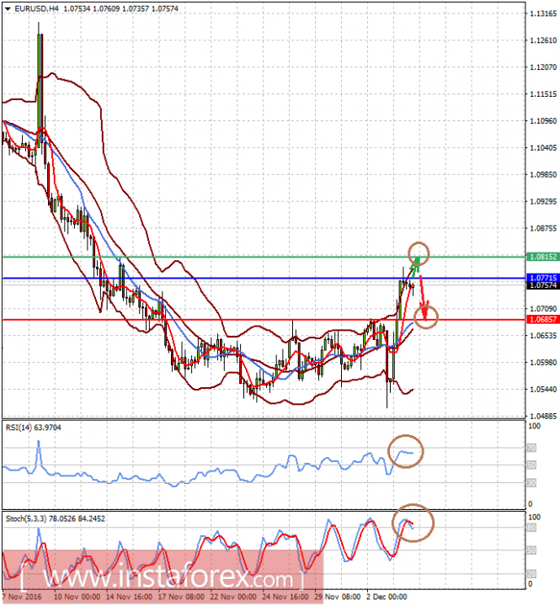This screenshot has height=606, width=560.
Task: Click the black 1.07574 current price label
Action: 543,285
